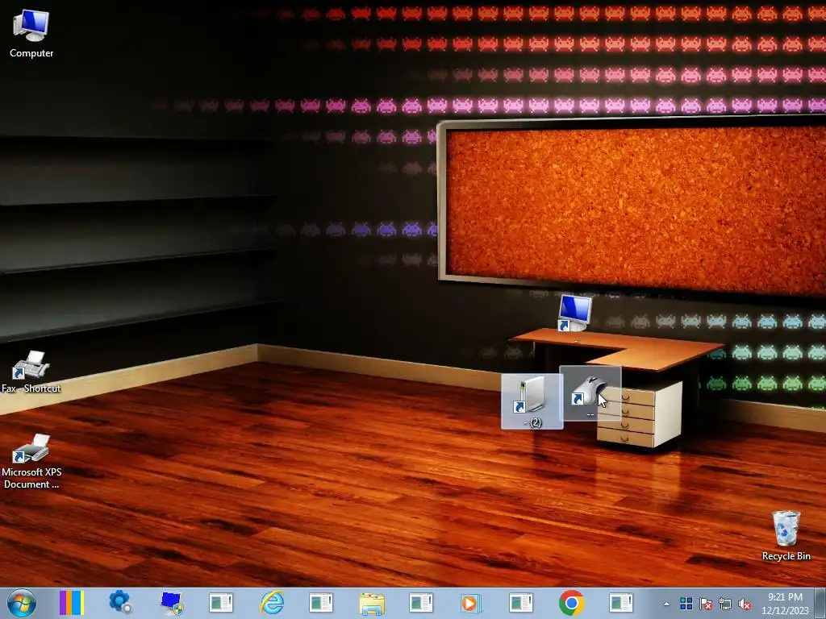Open Action Center flag tray icon
Viewport: 826px width, 619px height.
point(706,604)
